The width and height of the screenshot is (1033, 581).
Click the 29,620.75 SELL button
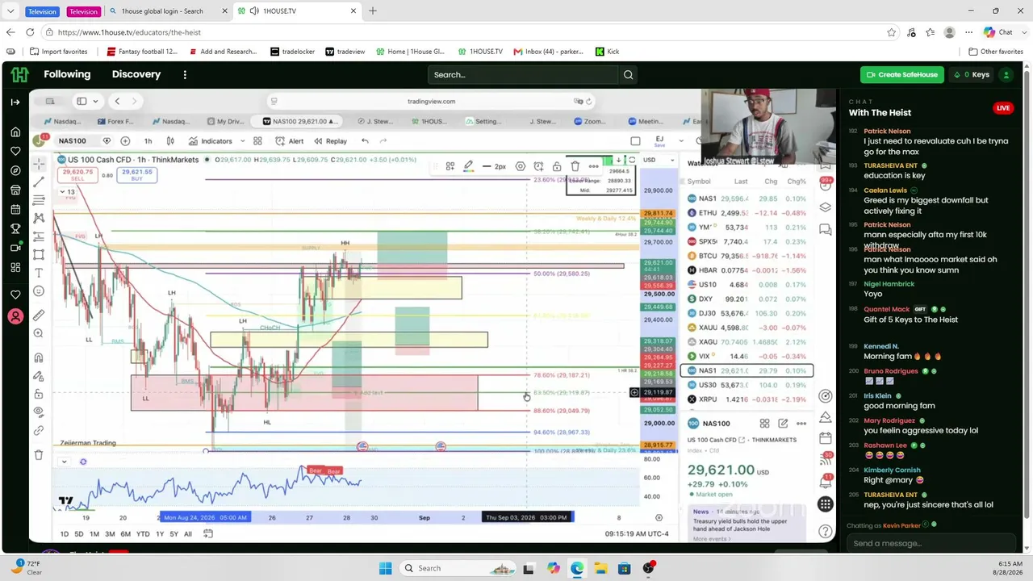pos(77,175)
